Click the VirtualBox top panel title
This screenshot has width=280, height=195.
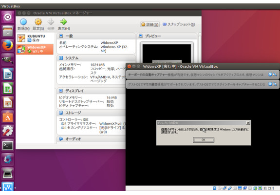(11, 6)
